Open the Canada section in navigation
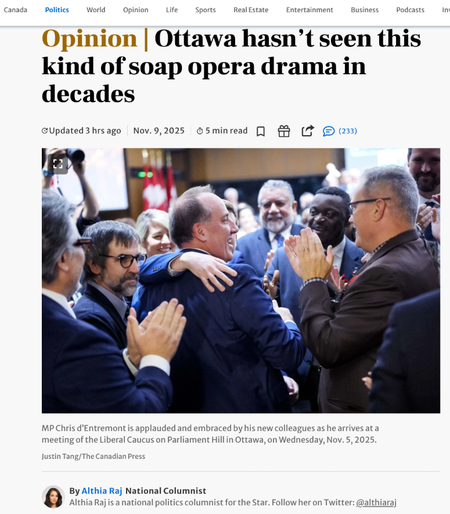450x514 pixels. click(16, 10)
